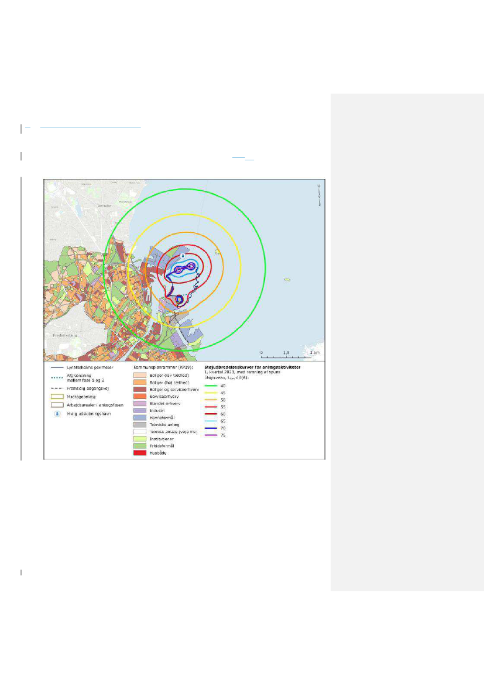This screenshot has width=484, height=684.
Task: Click the 'Fritidsformål' legend label
Action: pyautogui.click(x=162, y=446)
